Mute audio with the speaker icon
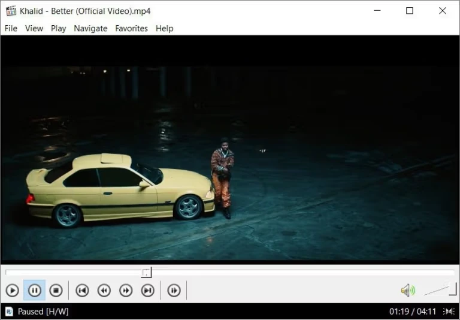 click(408, 291)
